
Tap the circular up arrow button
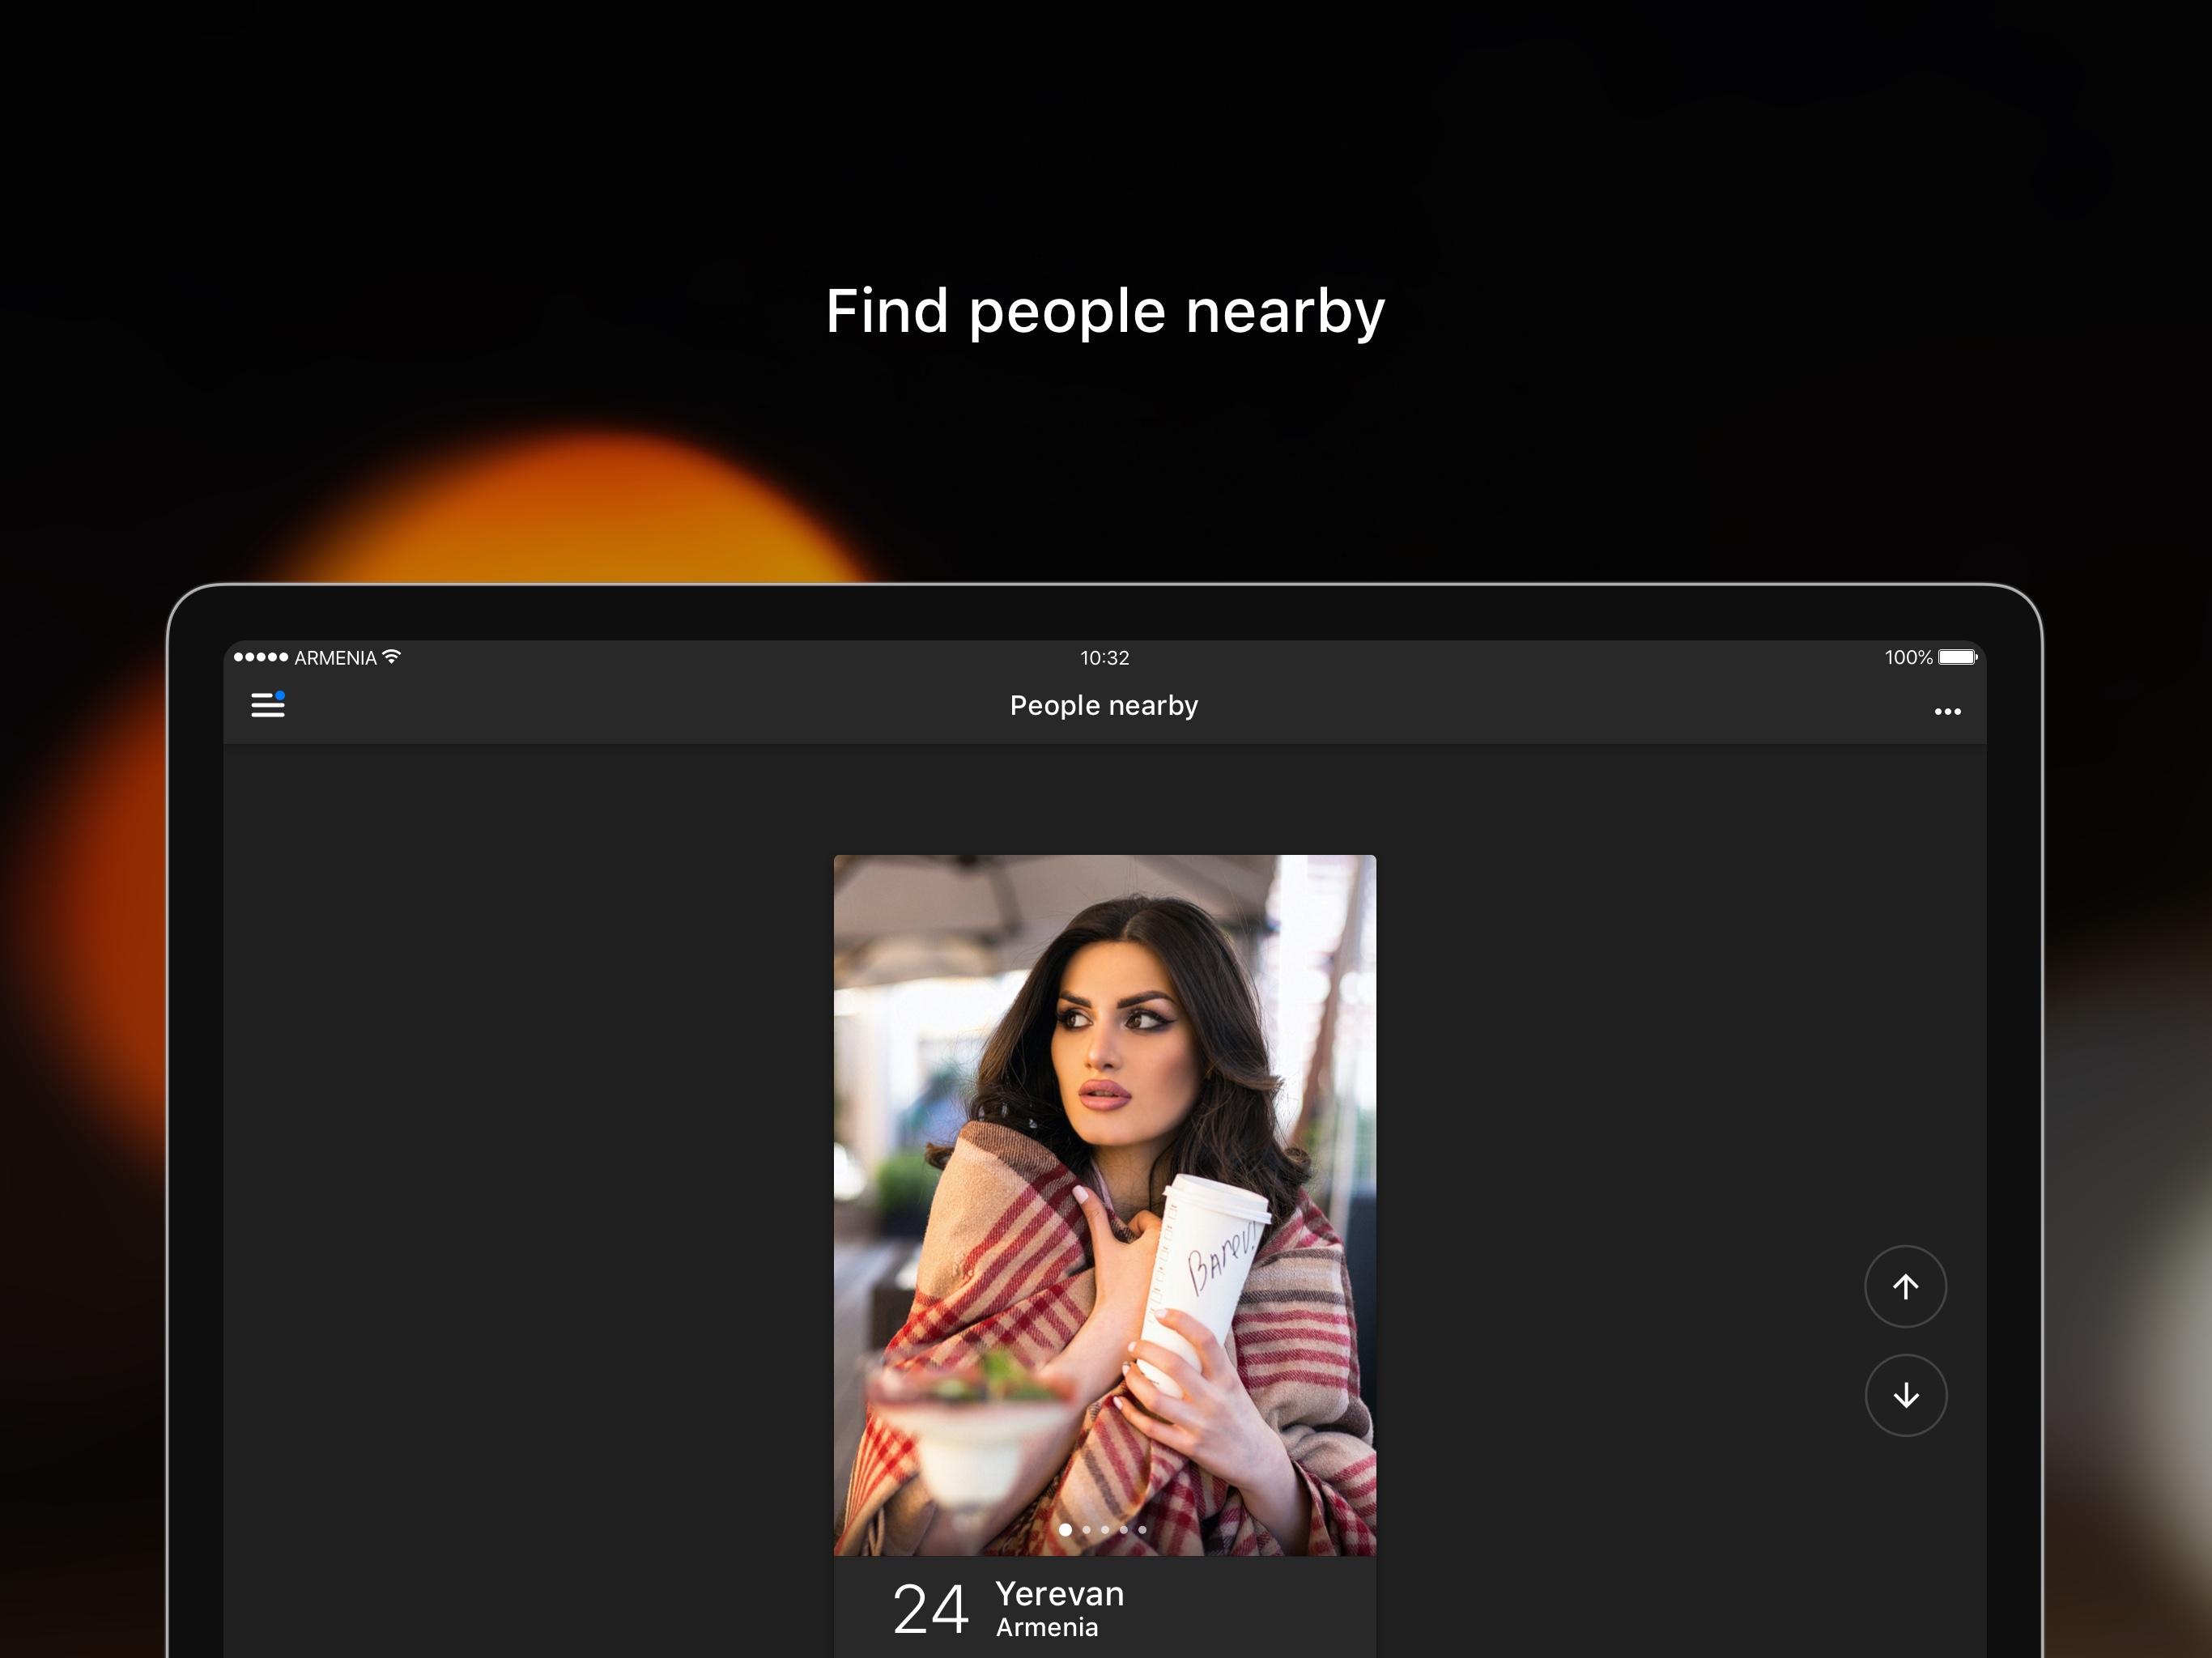[x=1905, y=1286]
